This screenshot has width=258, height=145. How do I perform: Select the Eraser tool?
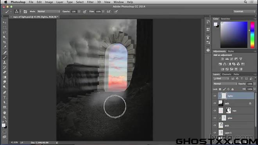pos(4,72)
